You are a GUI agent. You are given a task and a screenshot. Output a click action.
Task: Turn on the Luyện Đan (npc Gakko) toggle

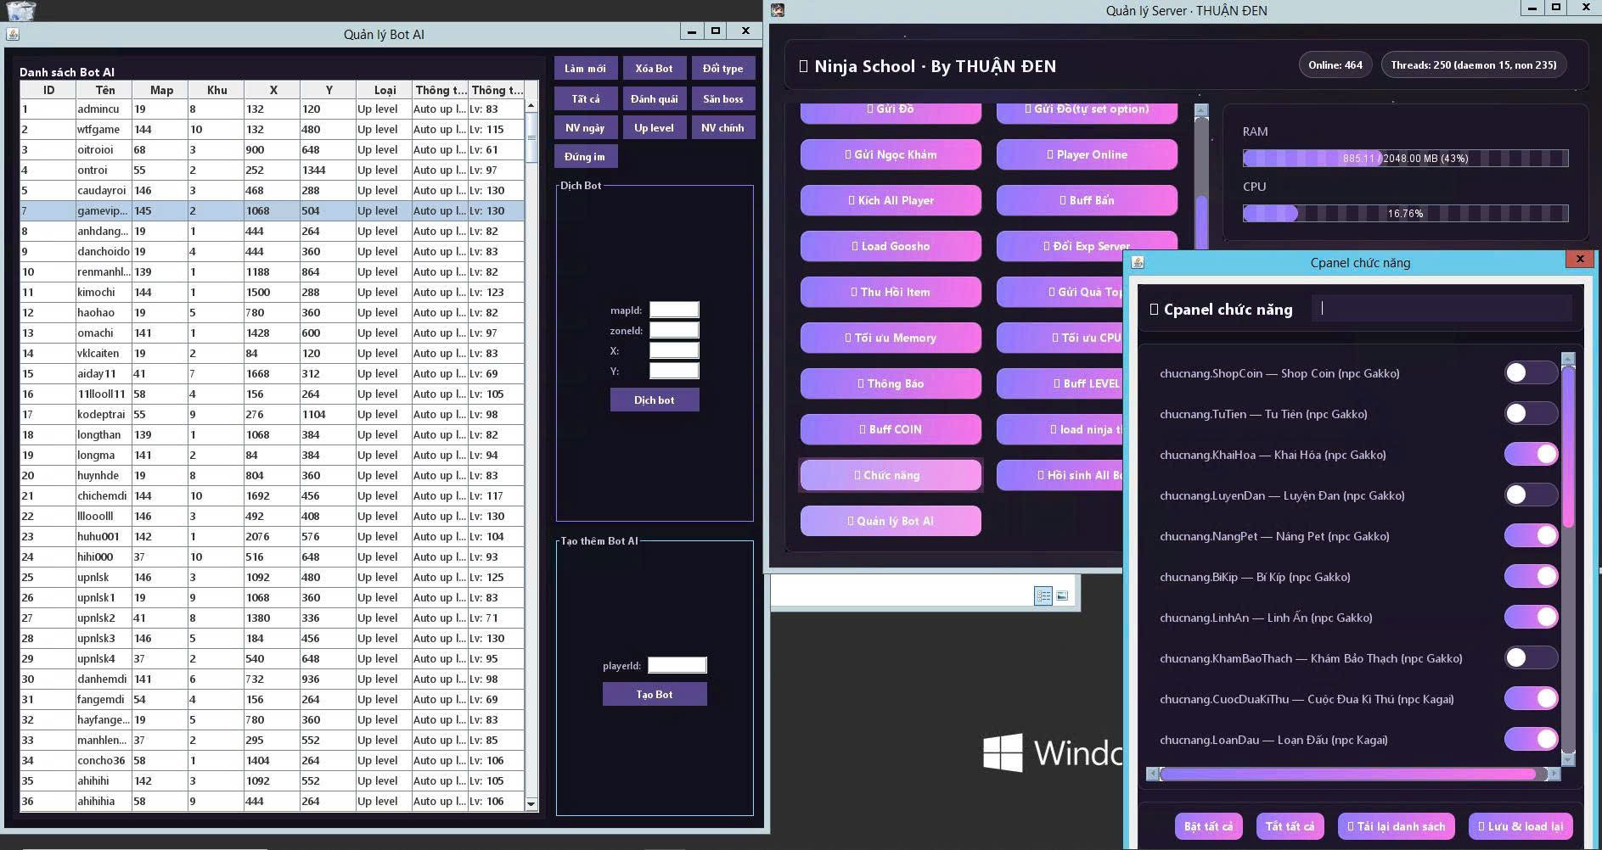pyautogui.click(x=1531, y=495)
